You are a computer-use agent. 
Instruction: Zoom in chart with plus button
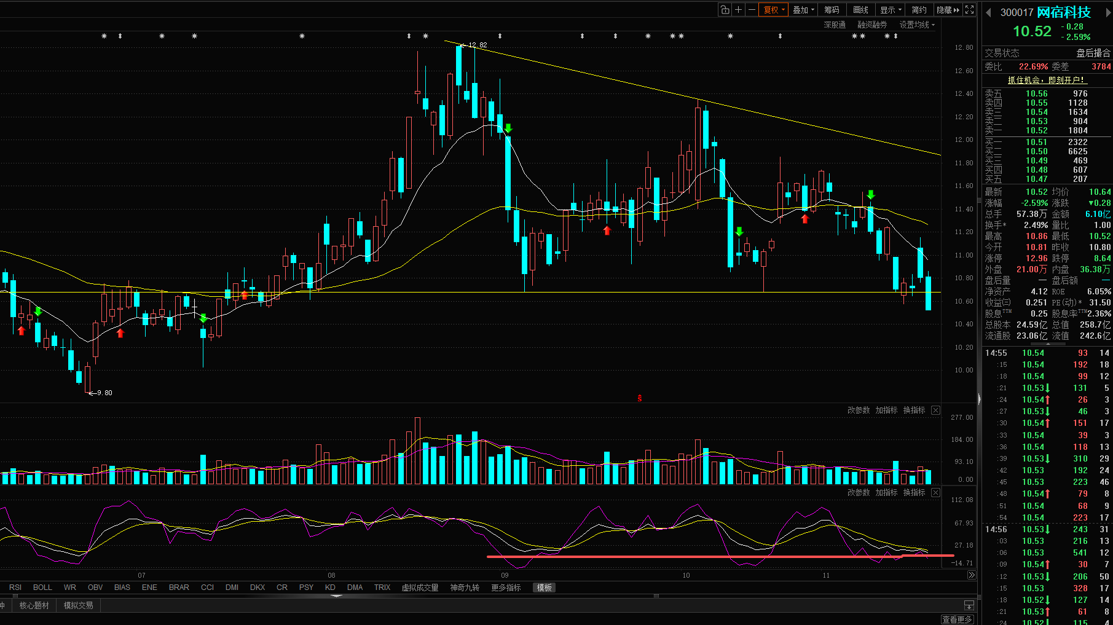739,10
